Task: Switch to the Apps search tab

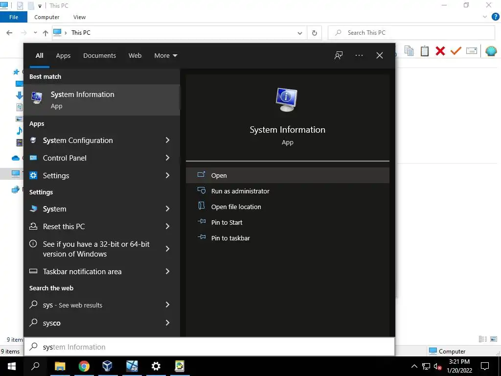Action: (63, 56)
